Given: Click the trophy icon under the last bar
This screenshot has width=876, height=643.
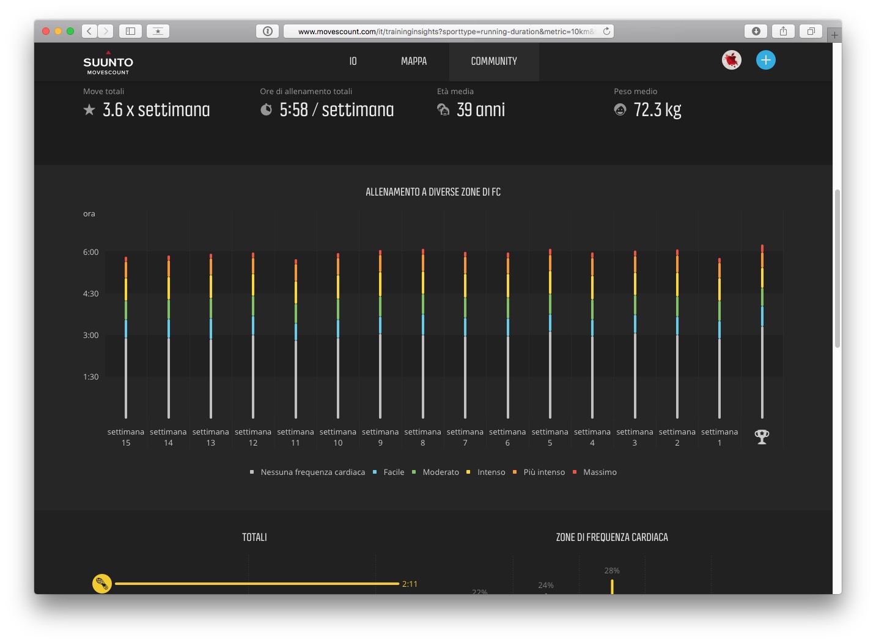Looking at the screenshot, I should pos(762,436).
